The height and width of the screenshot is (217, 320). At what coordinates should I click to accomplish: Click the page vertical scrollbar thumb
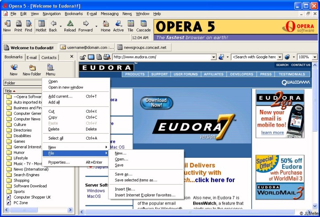tap(315, 99)
